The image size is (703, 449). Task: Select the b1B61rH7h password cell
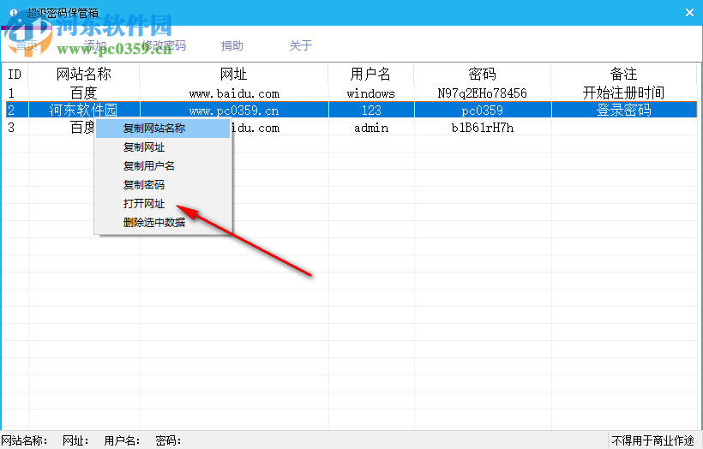click(483, 128)
